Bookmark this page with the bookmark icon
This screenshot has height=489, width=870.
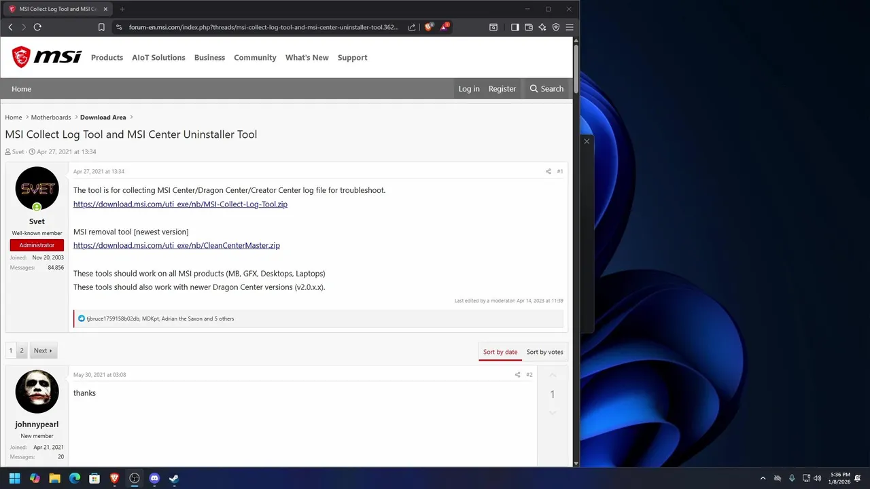tap(101, 27)
